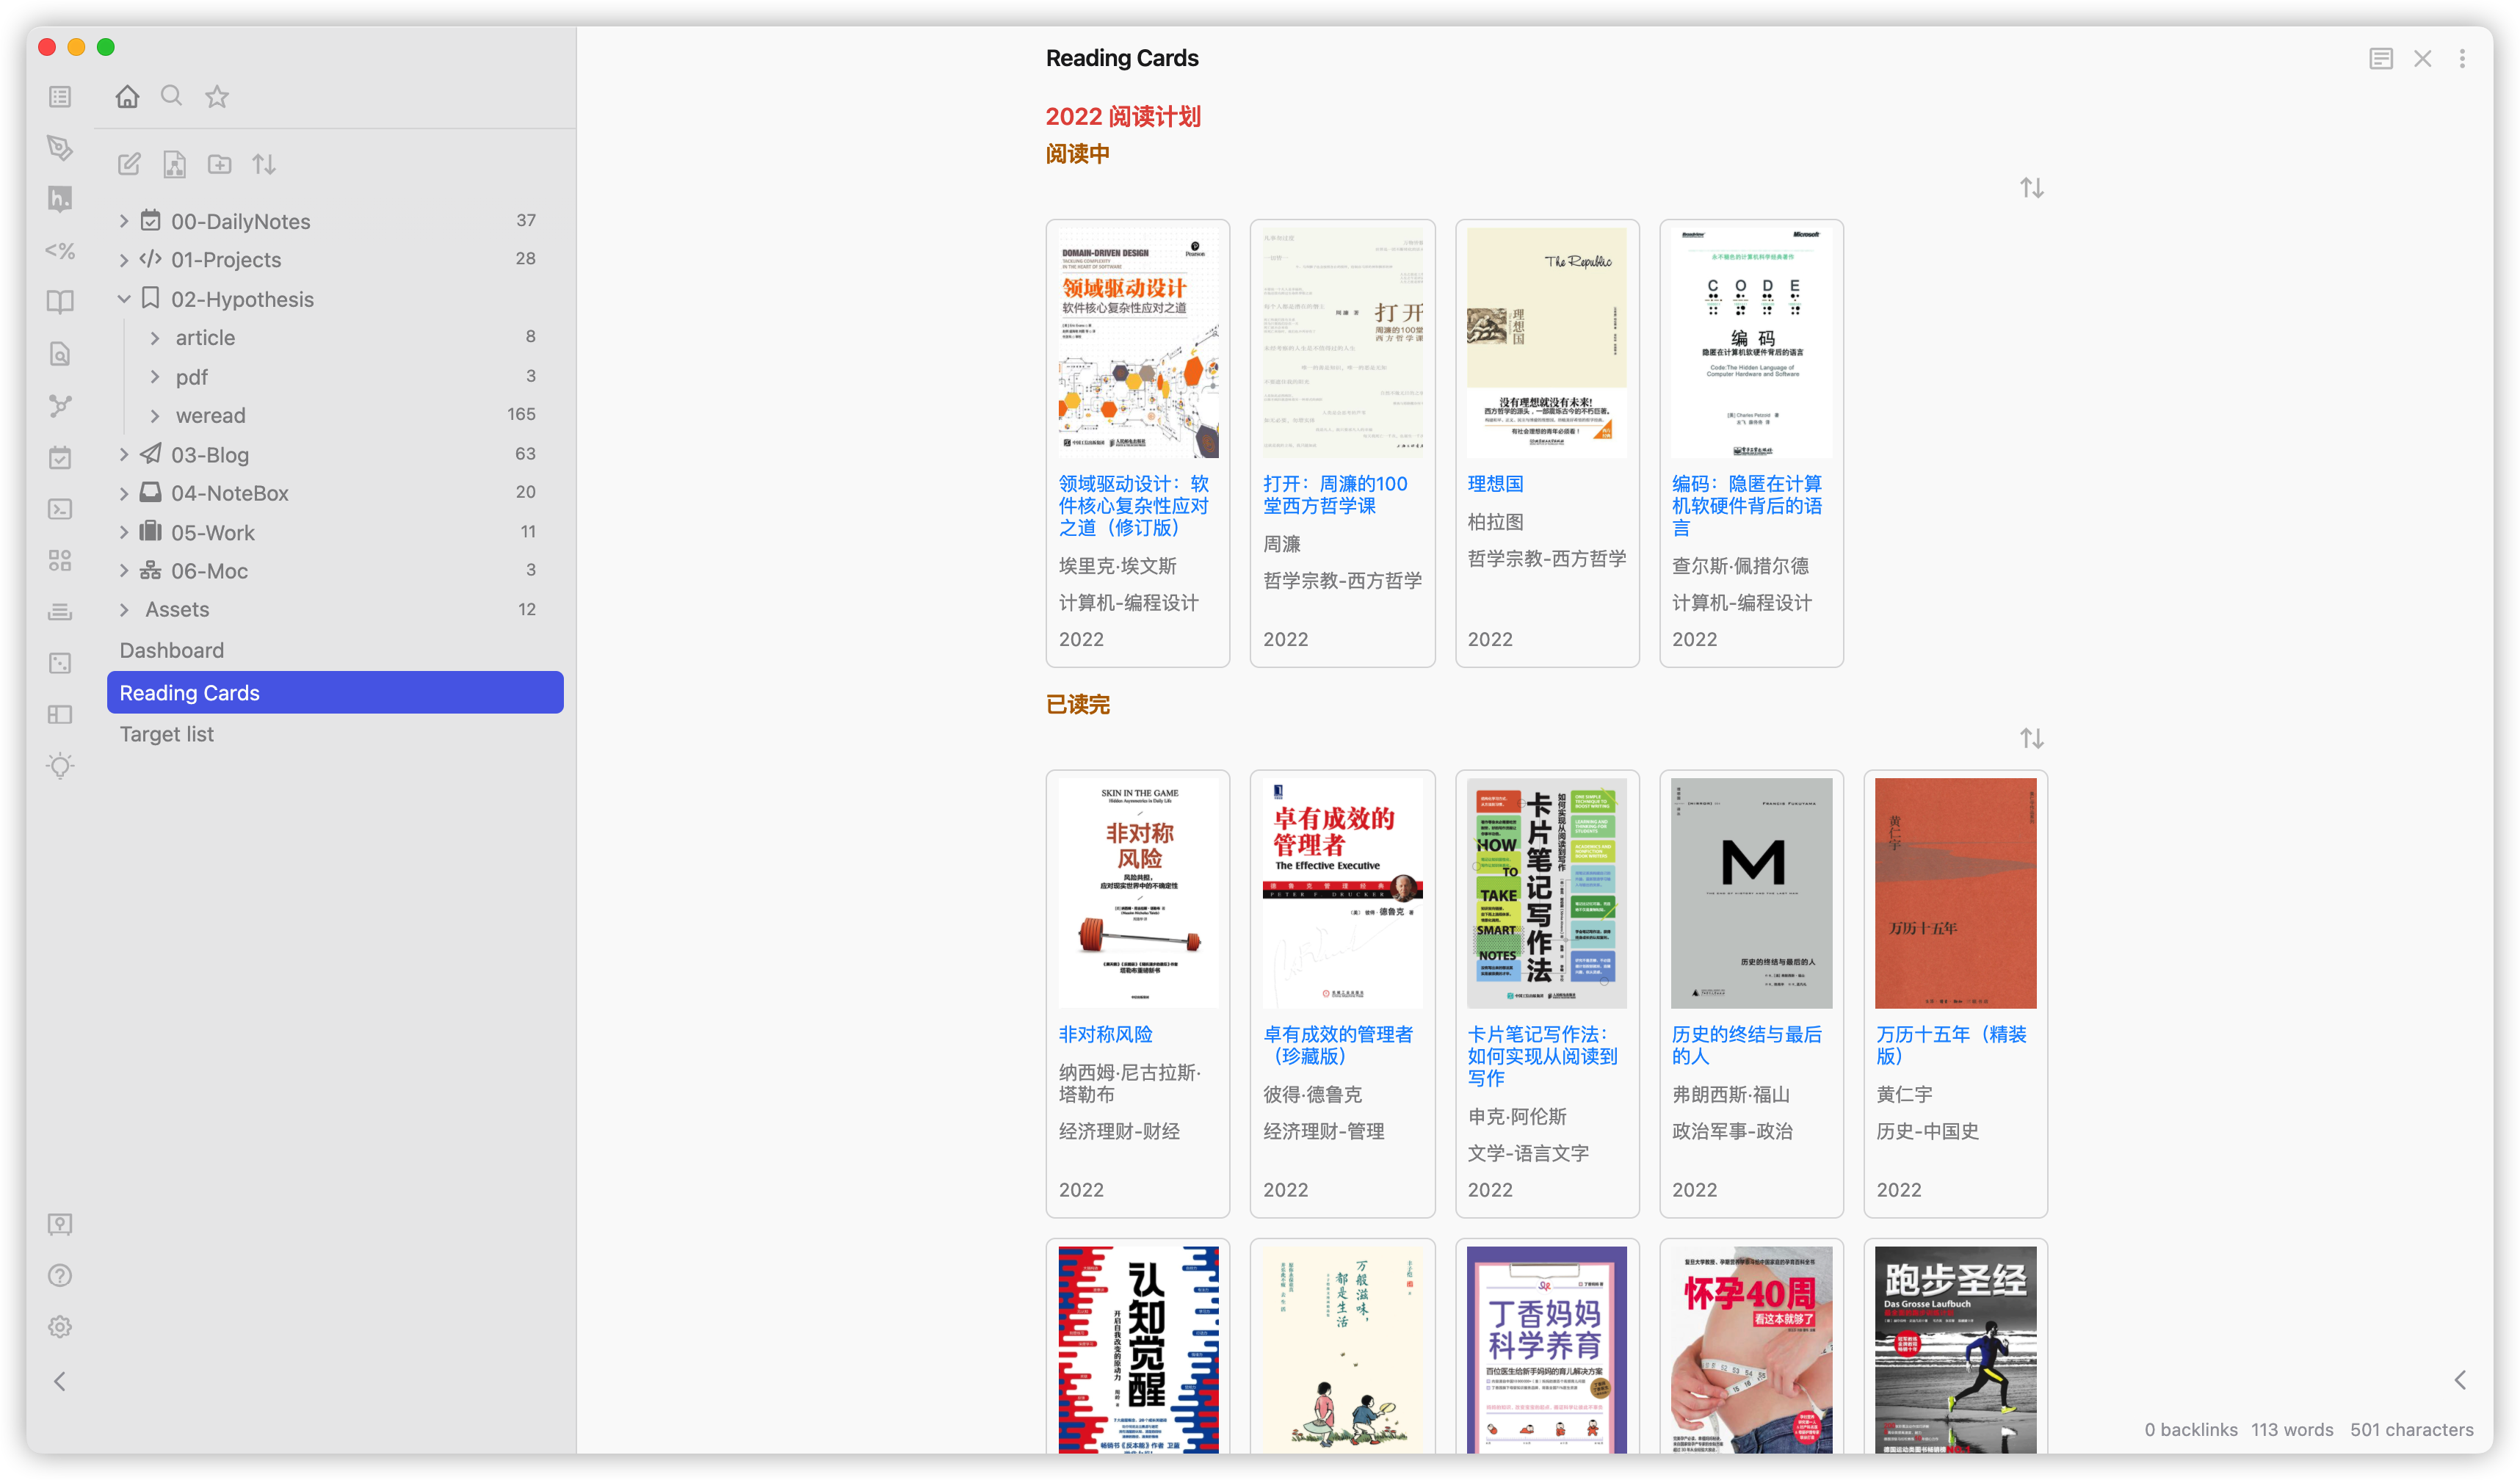2520x1480 pixels.
Task: Open the search magnifier in the sidebar
Action: pos(171,96)
